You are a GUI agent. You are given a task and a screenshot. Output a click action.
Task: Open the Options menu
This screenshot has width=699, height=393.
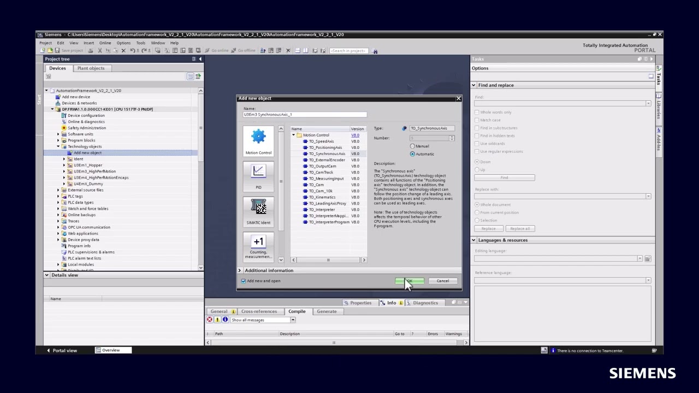(x=123, y=43)
